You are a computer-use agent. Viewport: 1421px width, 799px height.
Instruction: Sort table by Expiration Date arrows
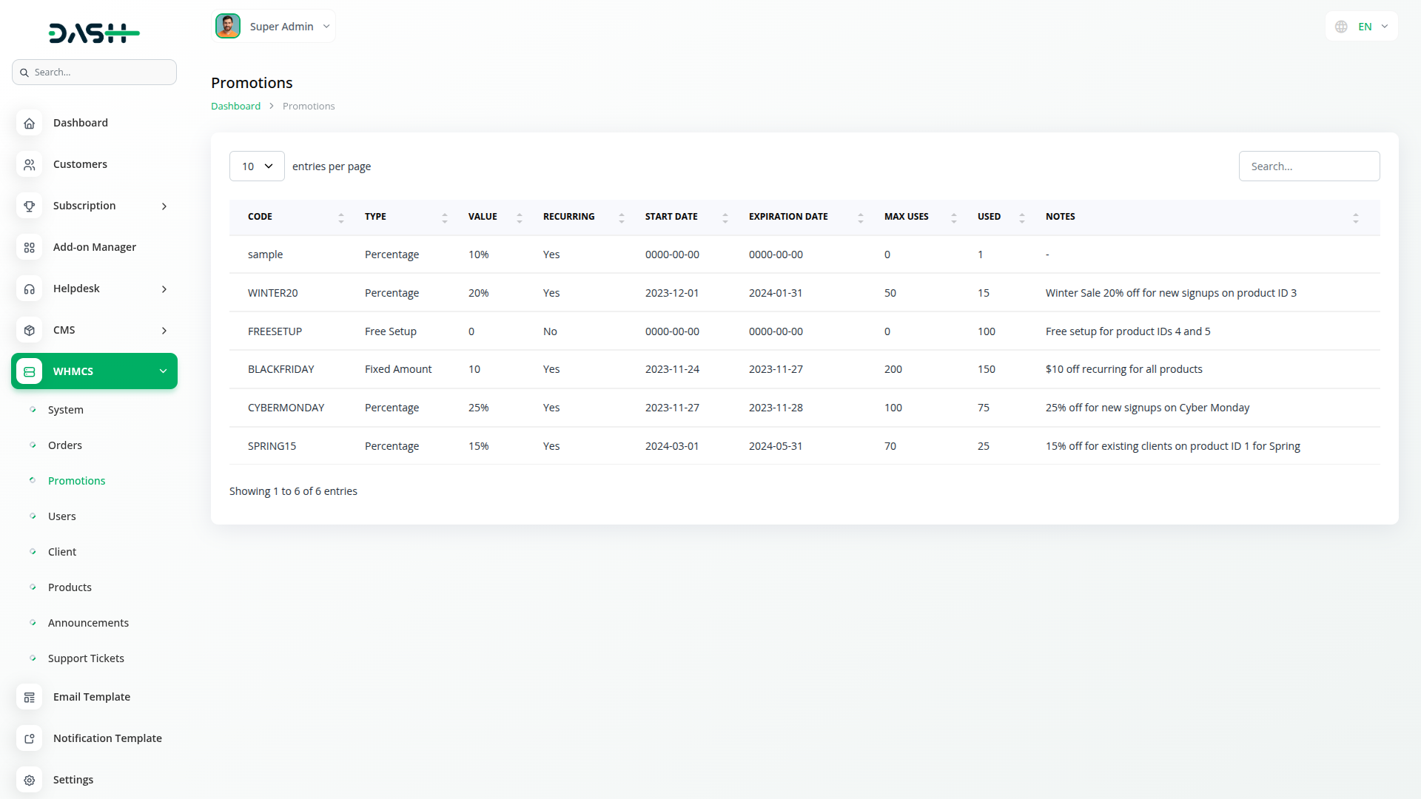(861, 218)
